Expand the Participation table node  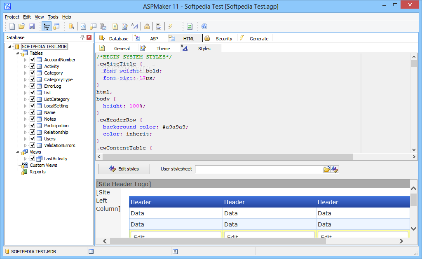pos(25,126)
